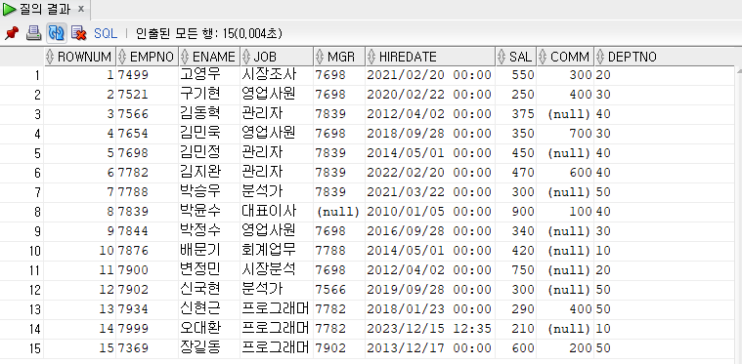This screenshot has width=742, height=364.
Task: Click MGR cell 7902
Action: pyautogui.click(x=339, y=348)
